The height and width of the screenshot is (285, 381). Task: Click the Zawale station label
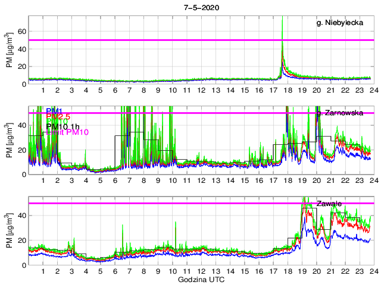click(329, 203)
